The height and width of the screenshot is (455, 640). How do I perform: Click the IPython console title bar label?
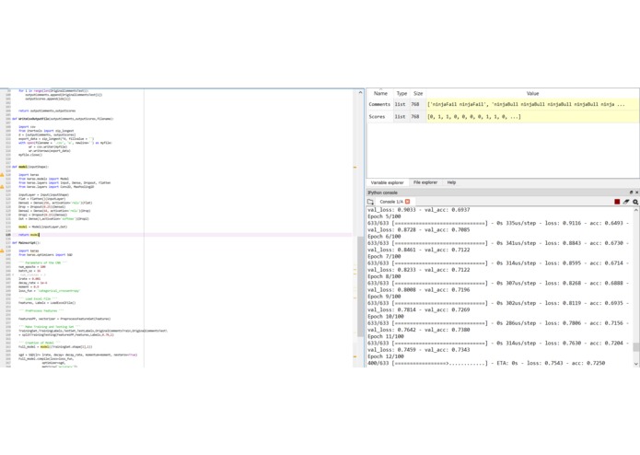coord(382,192)
